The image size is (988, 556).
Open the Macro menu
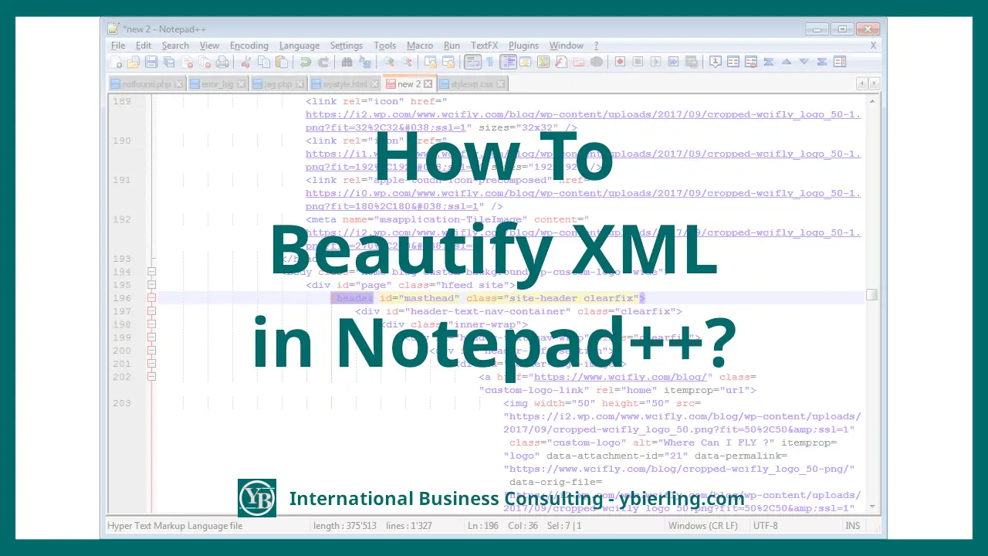(x=420, y=46)
